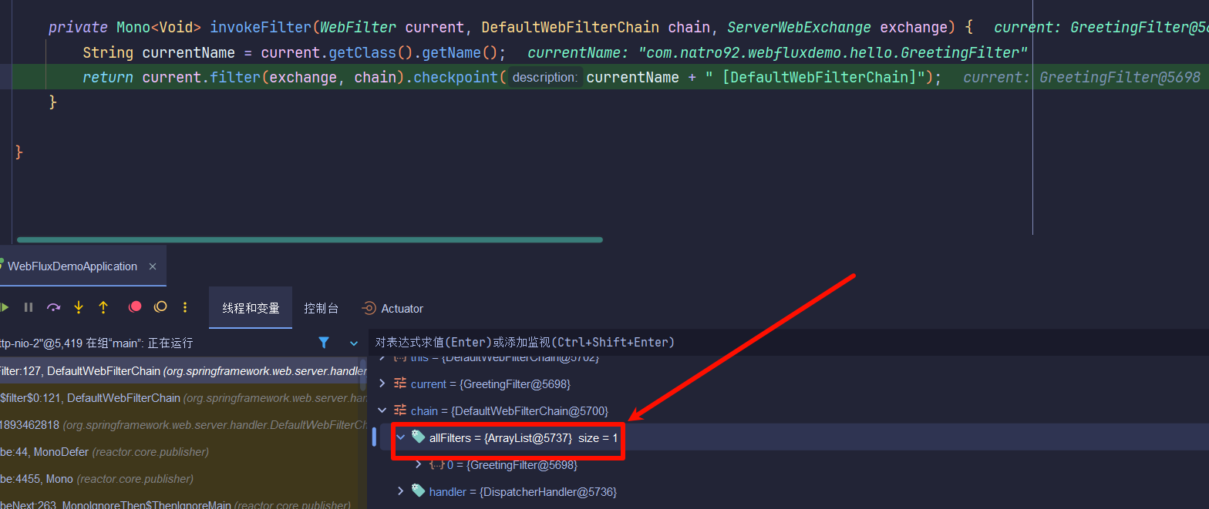The height and width of the screenshot is (509, 1209).
Task: Expand the current GreetingFilter variable
Action: click(x=382, y=383)
